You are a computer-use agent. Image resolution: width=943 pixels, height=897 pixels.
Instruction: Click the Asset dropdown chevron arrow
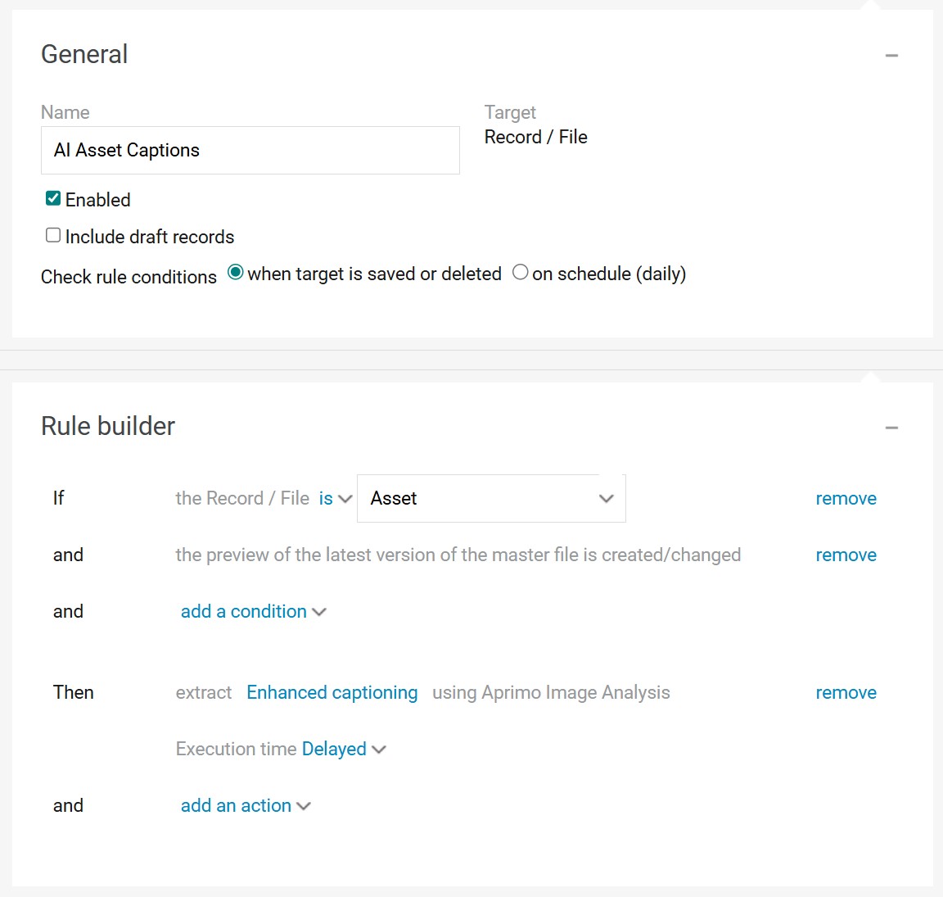[x=607, y=499]
